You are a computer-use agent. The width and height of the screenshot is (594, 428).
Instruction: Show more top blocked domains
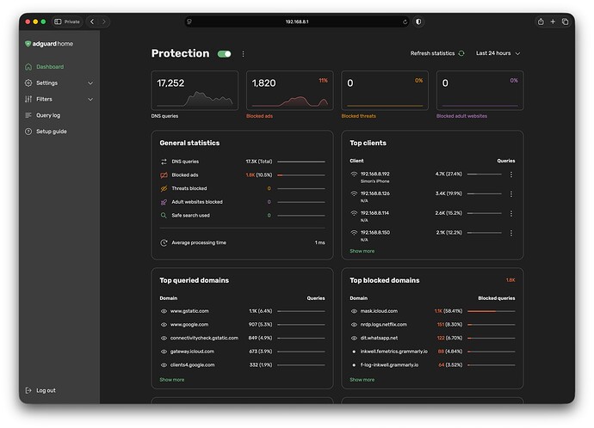coord(362,380)
